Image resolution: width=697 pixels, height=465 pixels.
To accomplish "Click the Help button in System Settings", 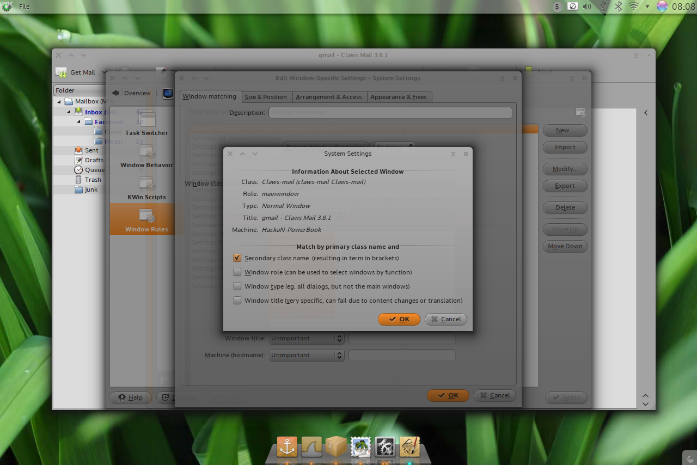I will (x=131, y=397).
